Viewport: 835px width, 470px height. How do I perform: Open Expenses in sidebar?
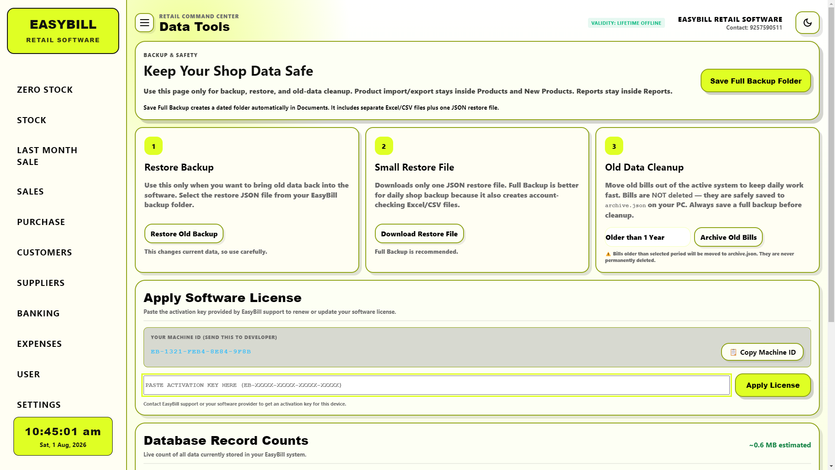[39, 344]
